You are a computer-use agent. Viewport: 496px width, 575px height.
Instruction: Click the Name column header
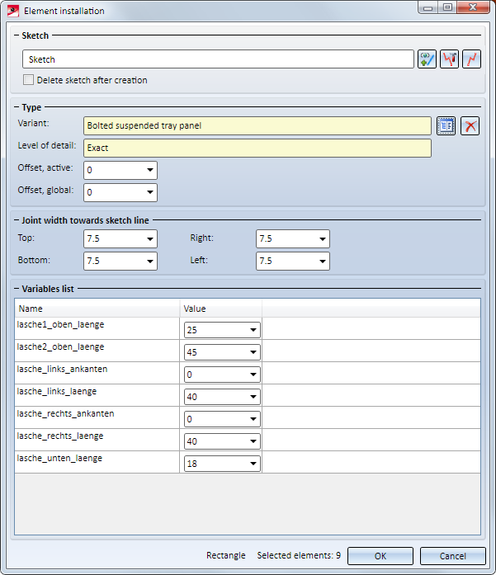pyautogui.click(x=98, y=309)
